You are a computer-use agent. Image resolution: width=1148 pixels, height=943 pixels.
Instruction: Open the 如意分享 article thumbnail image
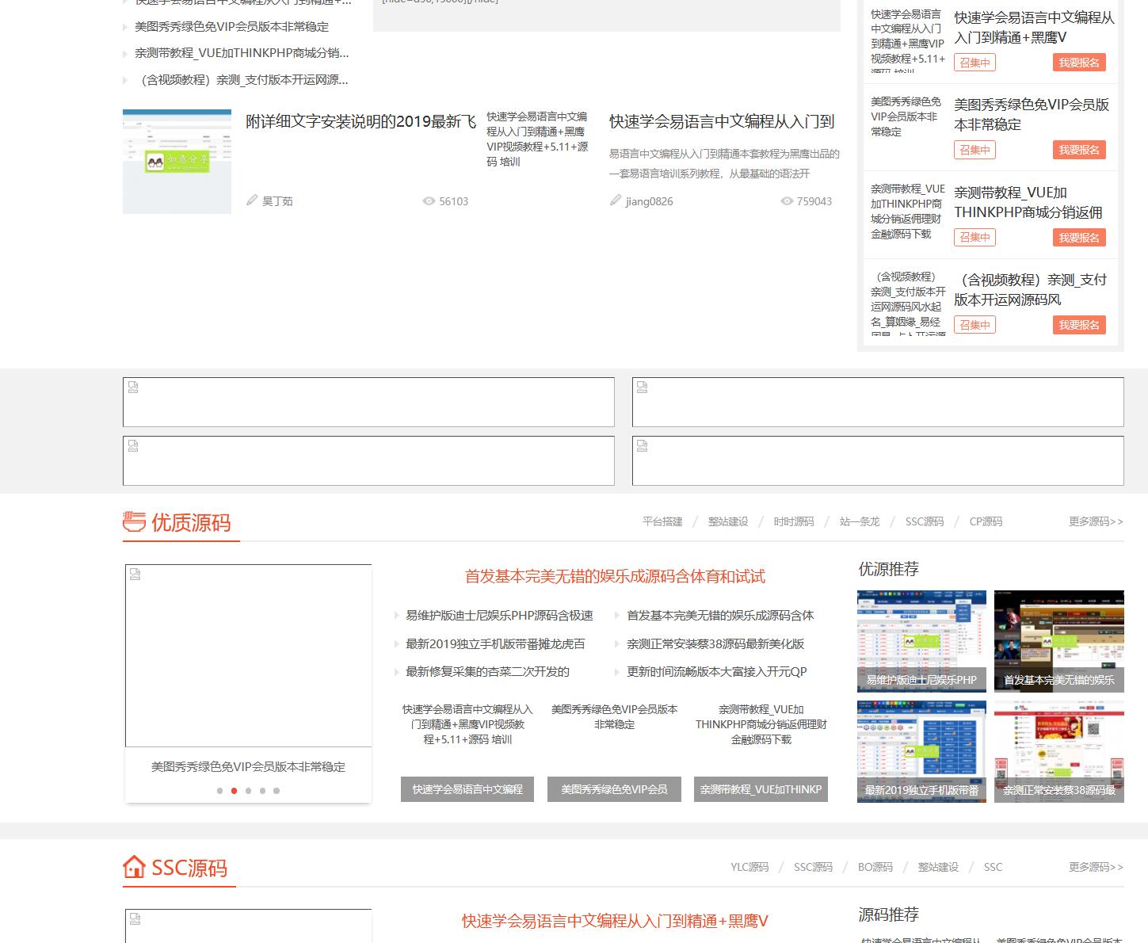pyautogui.click(x=177, y=162)
